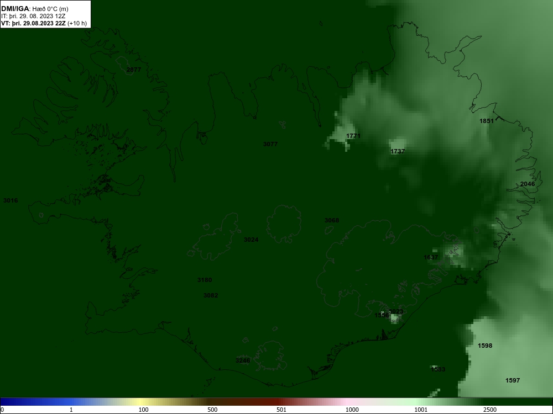Click the map value 3068
Image resolution: width=553 pixels, height=414 pixels.
pos(332,220)
